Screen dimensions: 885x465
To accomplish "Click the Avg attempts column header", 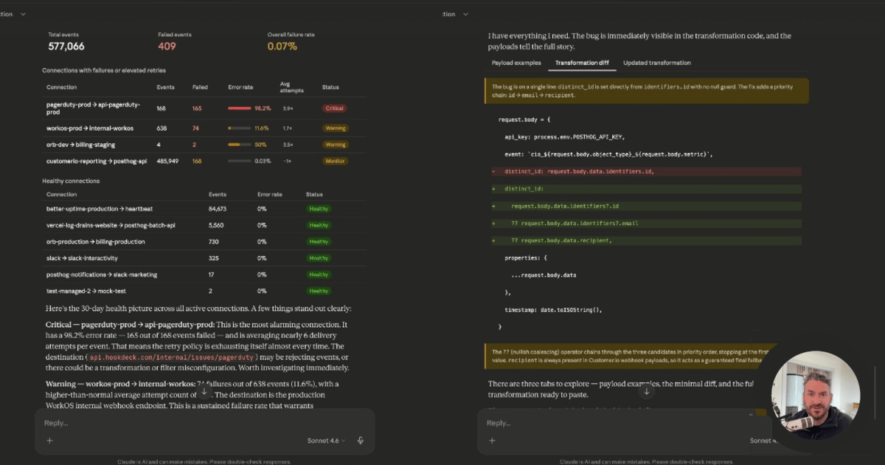I will (x=291, y=87).
